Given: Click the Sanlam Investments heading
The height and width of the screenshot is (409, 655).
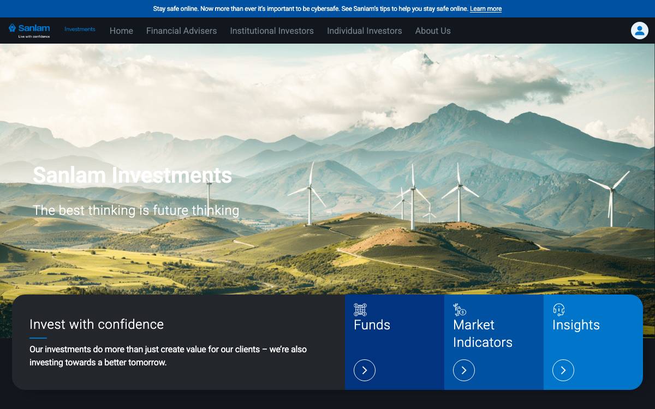Looking at the screenshot, I should point(132,175).
